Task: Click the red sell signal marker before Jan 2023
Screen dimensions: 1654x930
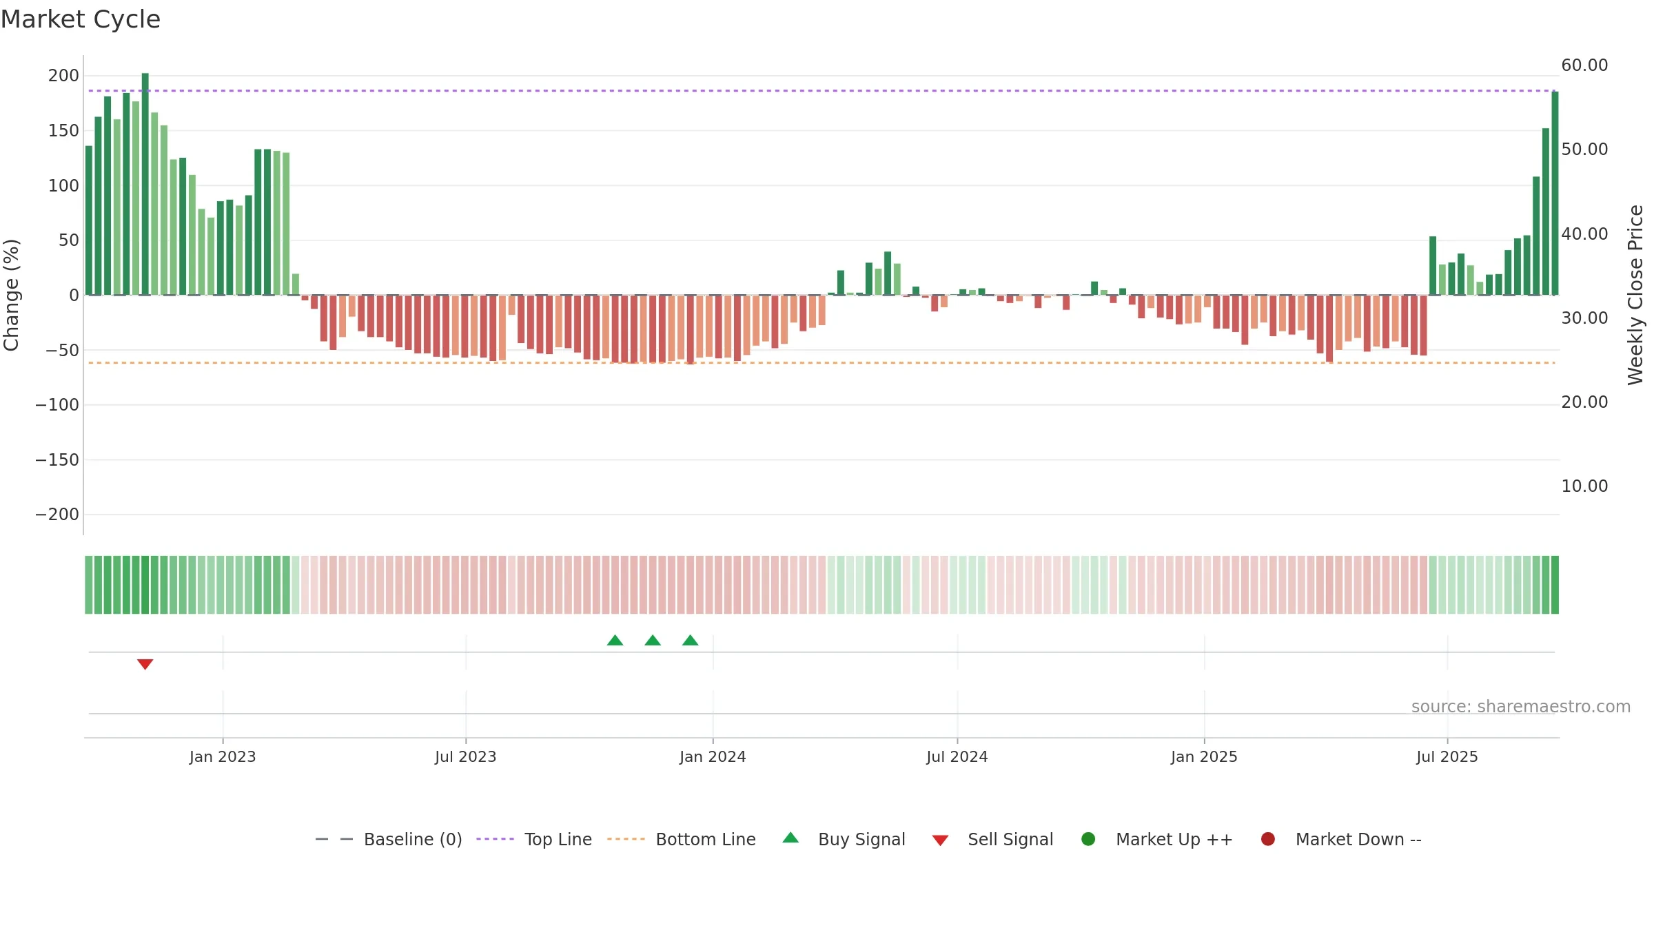Action: [145, 664]
